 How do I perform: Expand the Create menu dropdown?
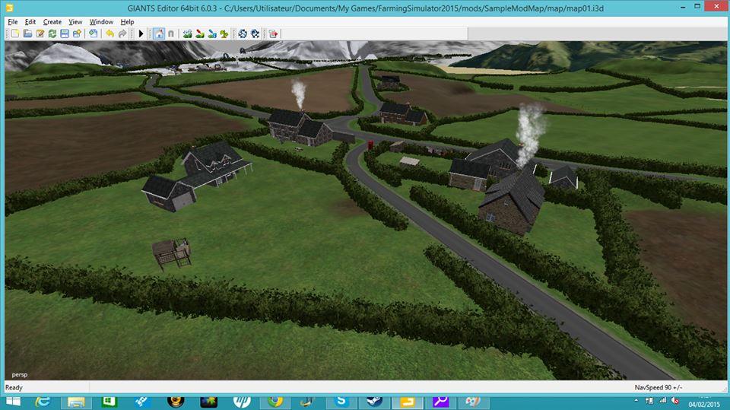pos(52,22)
